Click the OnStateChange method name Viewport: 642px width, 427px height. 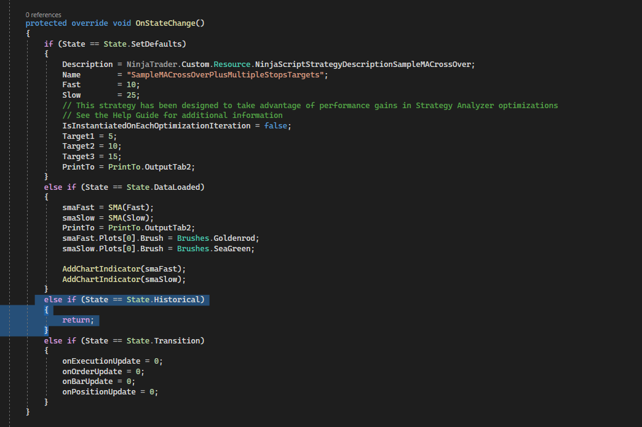(x=165, y=23)
